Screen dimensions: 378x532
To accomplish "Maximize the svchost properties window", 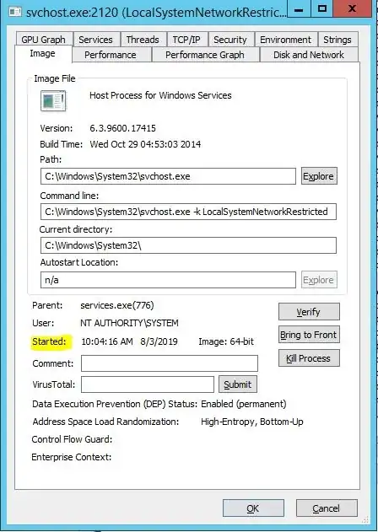I will pyautogui.click(x=322, y=8).
